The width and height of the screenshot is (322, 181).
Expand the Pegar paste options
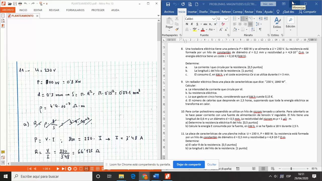pos(169,30)
